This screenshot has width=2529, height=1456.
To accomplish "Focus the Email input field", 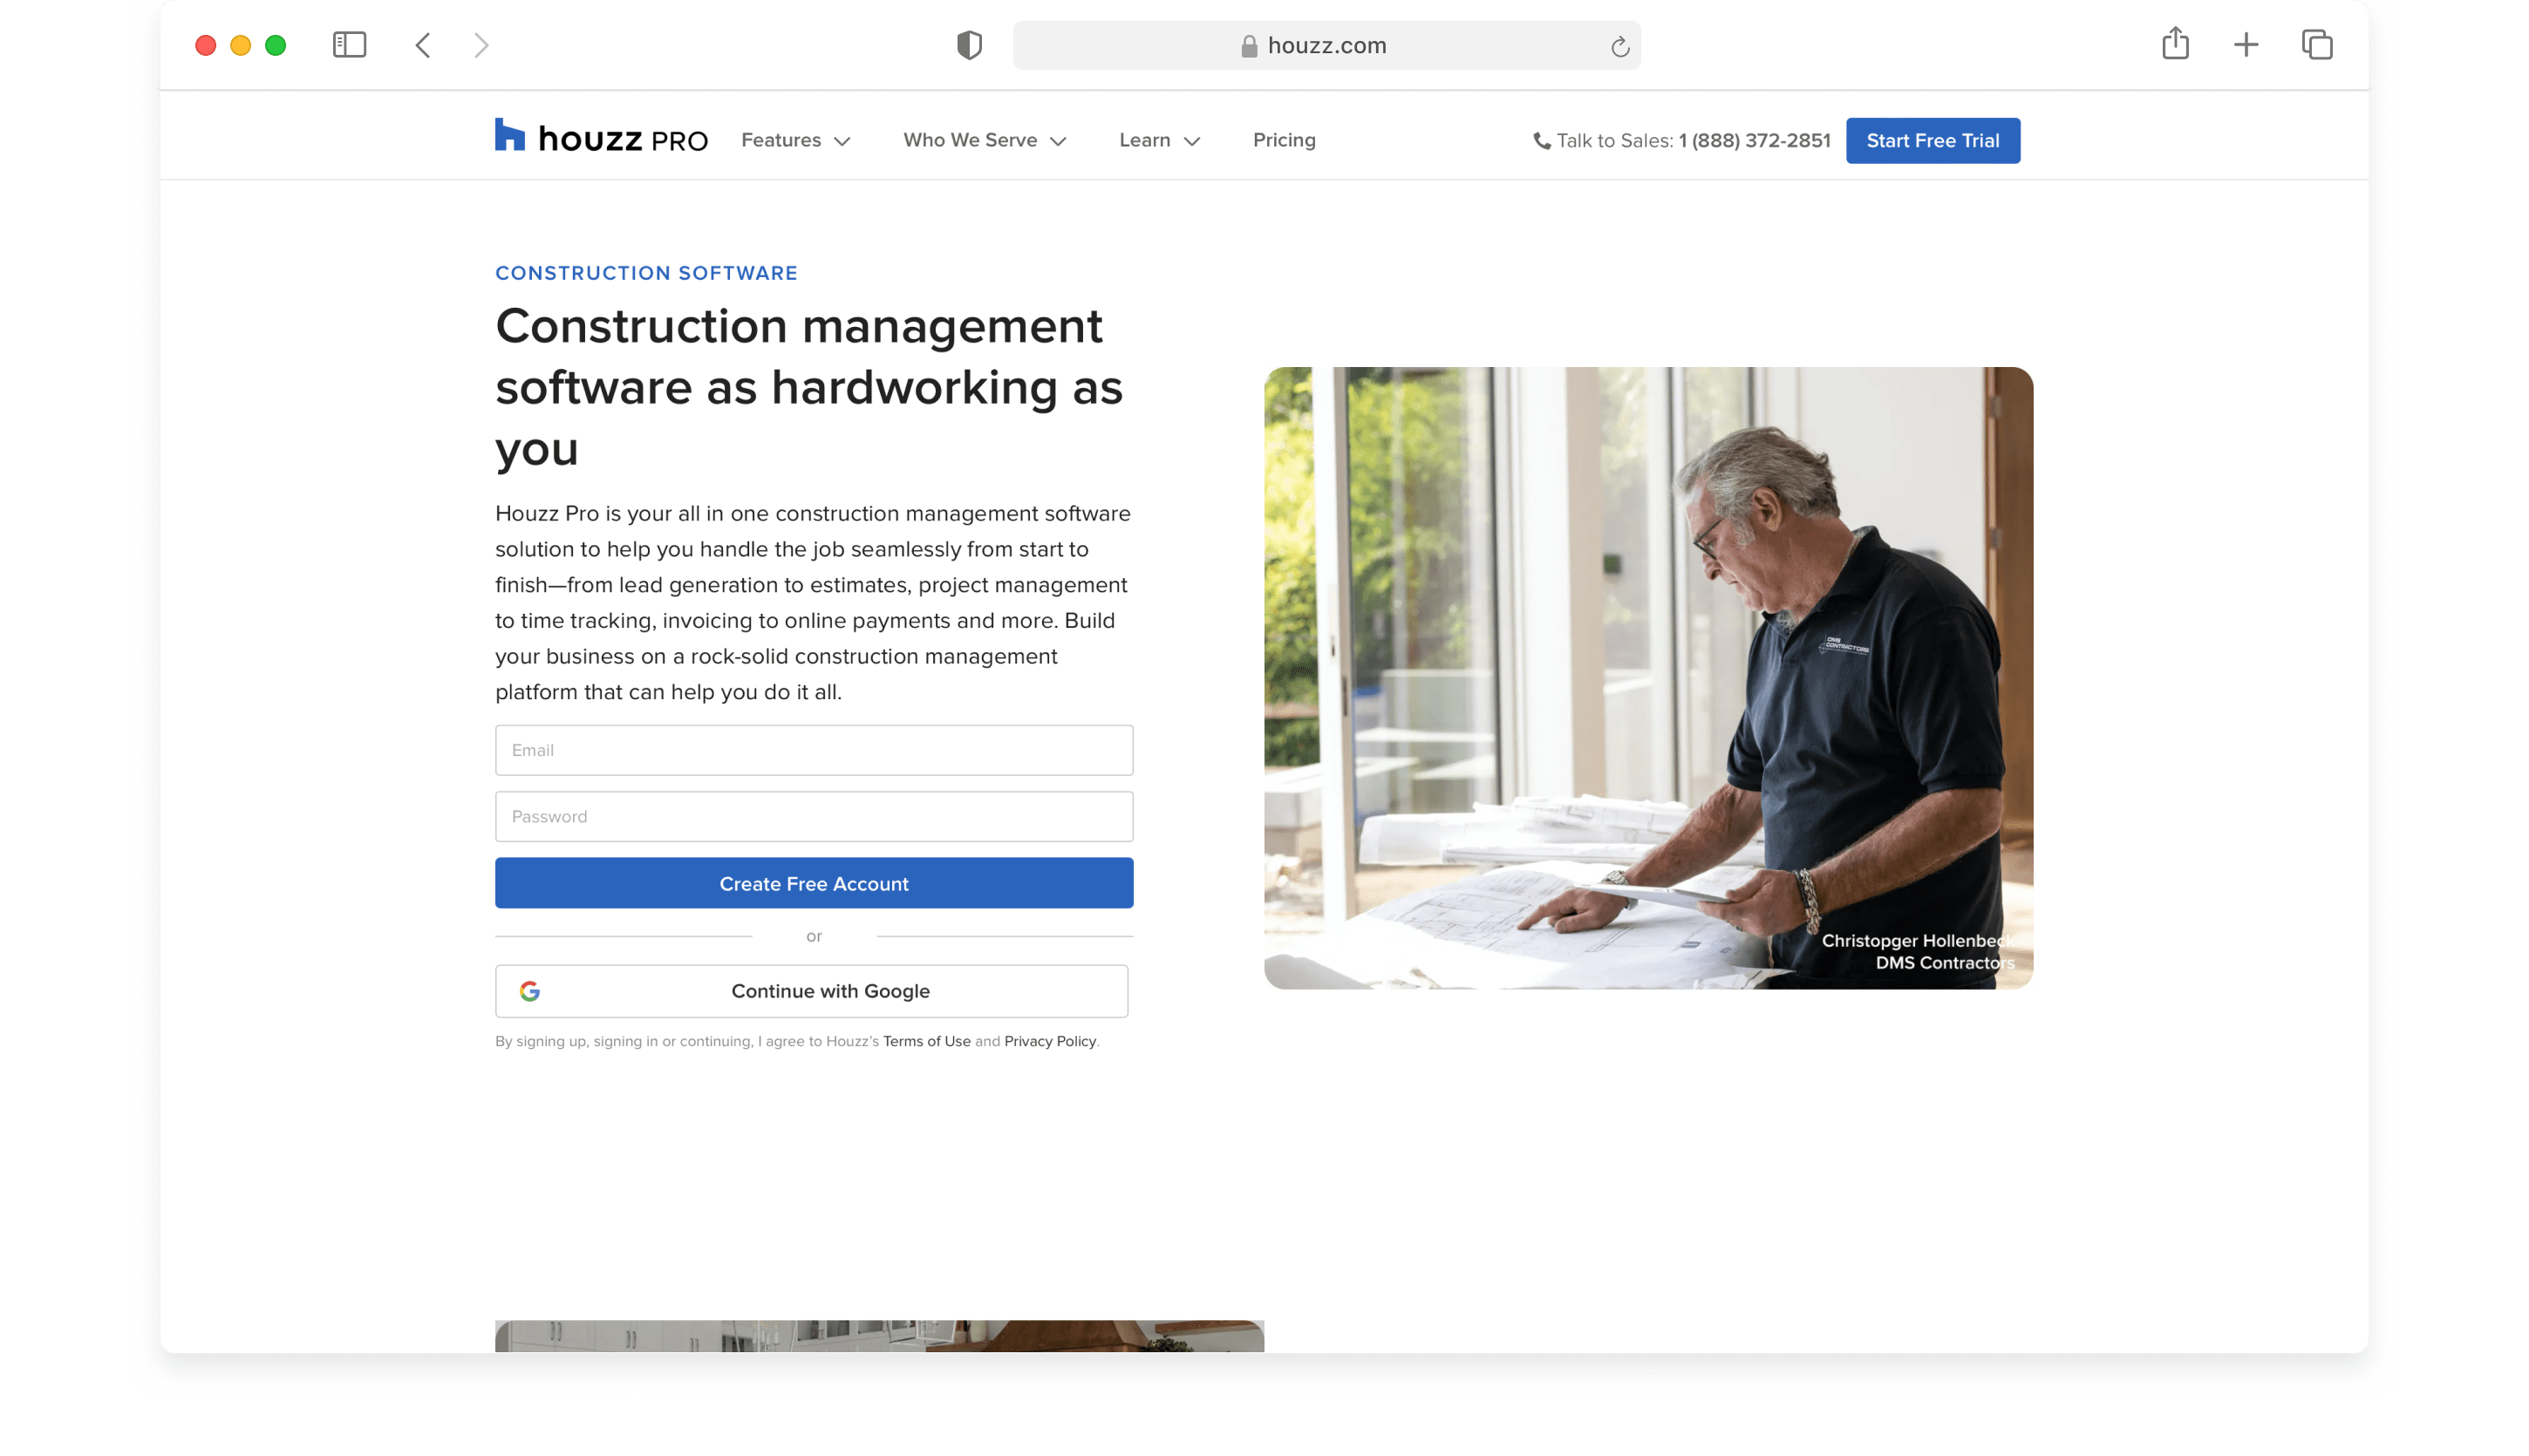I will (x=814, y=750).
